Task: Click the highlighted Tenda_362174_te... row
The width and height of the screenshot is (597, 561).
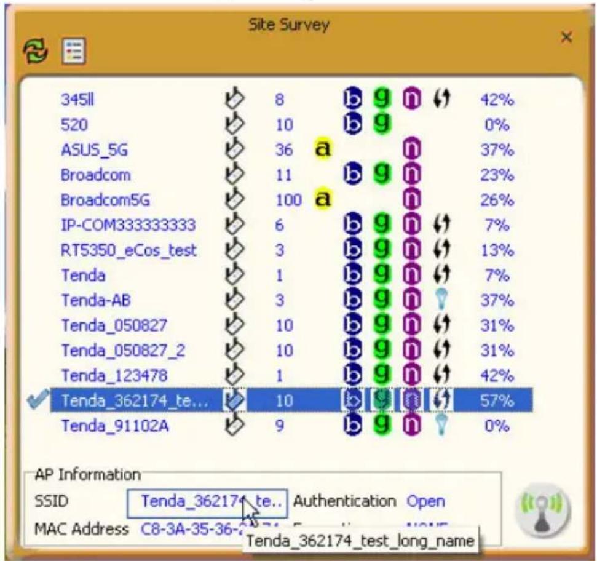Action: [x=291, y=400]
